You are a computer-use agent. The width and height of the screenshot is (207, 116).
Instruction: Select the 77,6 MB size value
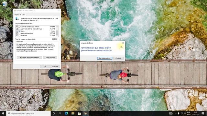(x=52, y=35)
